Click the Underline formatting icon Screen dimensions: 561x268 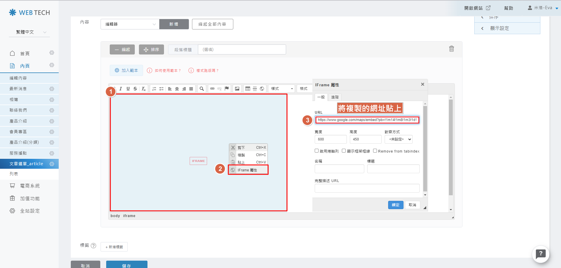(x=128, y=89)
